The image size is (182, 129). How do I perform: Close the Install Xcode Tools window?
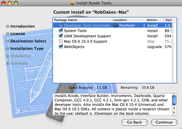pos(4,3)
